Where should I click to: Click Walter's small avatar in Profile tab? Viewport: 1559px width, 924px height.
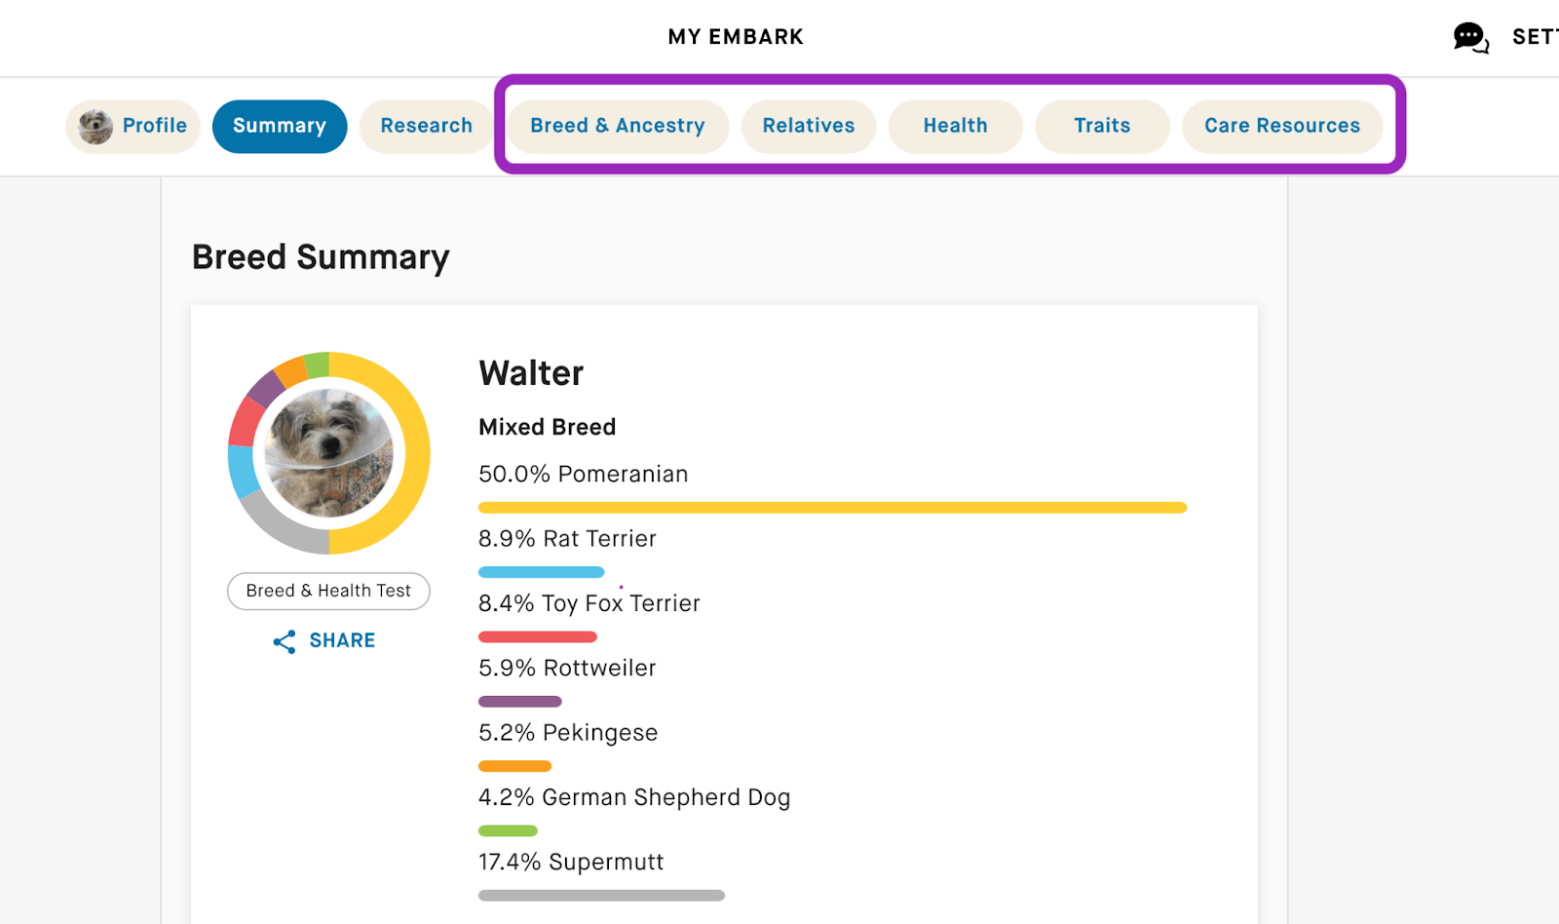(95, 127)
